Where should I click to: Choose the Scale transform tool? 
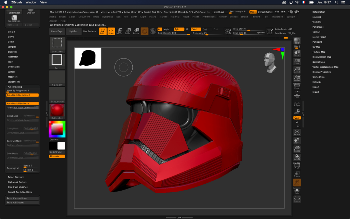[127, 31]
